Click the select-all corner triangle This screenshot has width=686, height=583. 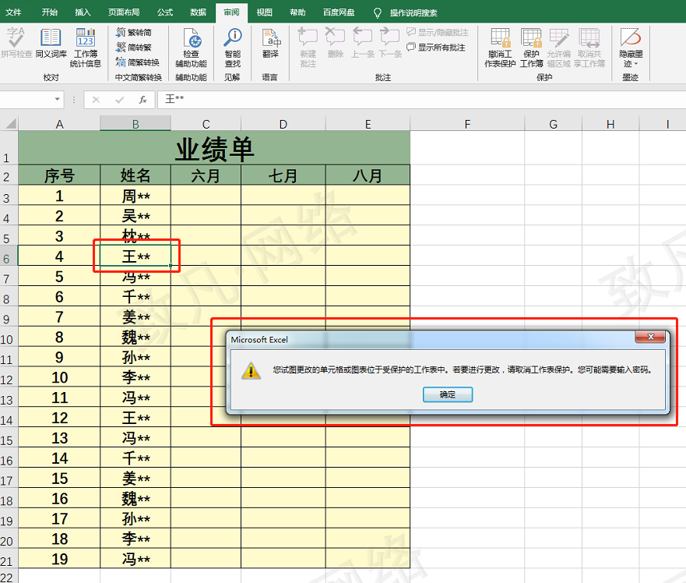10,123
